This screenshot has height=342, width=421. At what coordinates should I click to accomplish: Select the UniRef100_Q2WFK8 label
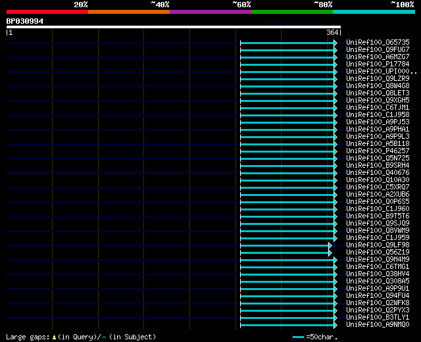coord(378,303)
